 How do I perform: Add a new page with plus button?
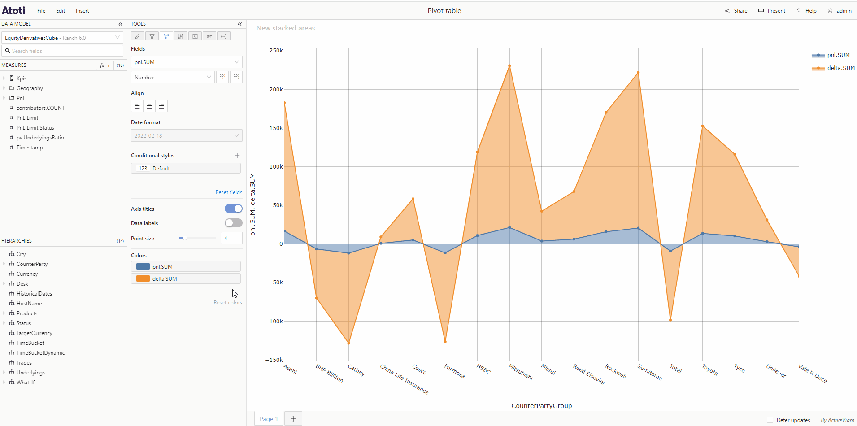coord(293,419)
